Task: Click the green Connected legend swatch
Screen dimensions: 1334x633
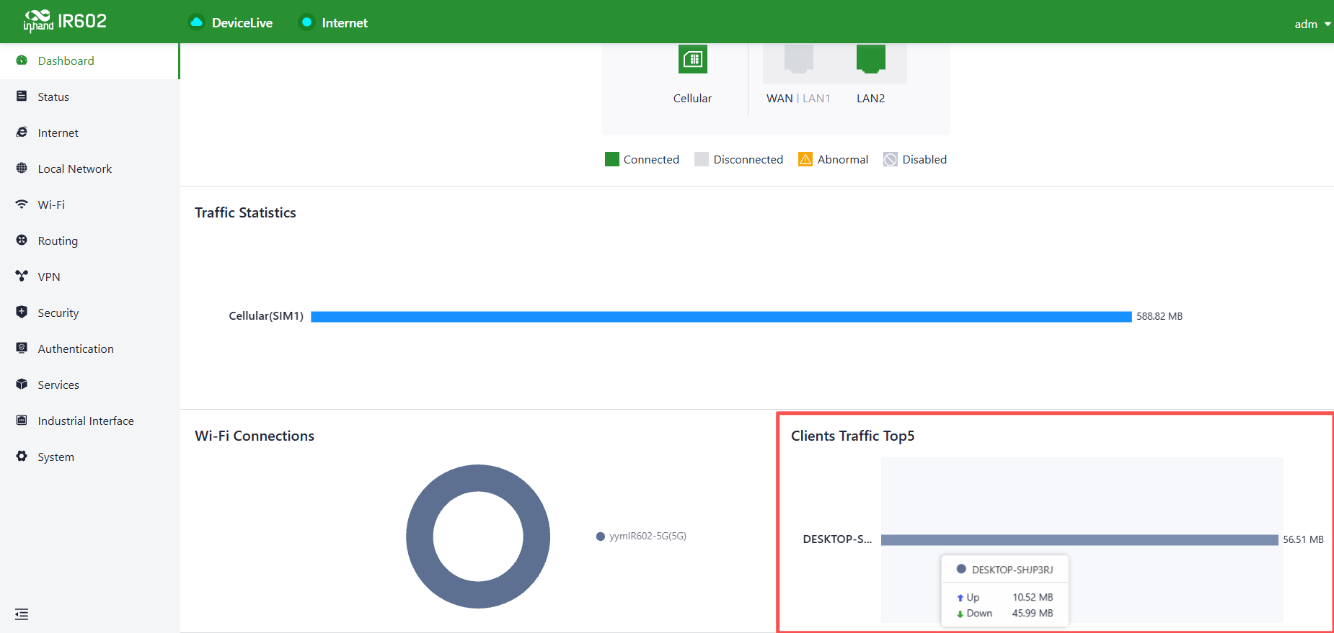Action: point(612,159)
